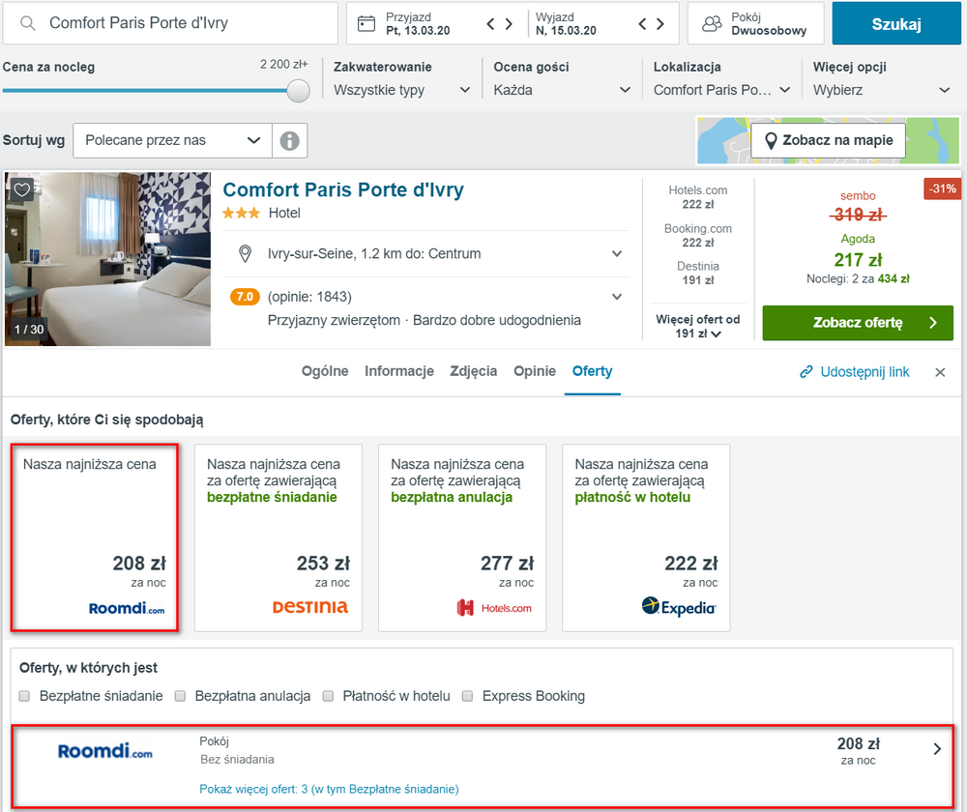The width and height of the screenshot is (967, 812).
Task: Click the heart favorite icon on hotel photo
Action: click(x=21, y=190)
